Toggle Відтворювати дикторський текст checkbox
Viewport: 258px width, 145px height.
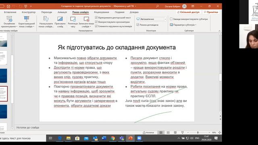tap(96, 17)
